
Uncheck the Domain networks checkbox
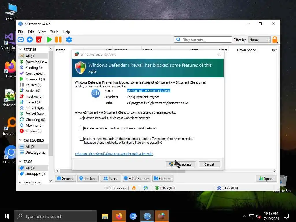pos(82,118)
